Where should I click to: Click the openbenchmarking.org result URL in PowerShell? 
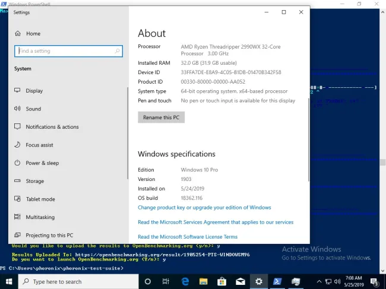(162, 255)
